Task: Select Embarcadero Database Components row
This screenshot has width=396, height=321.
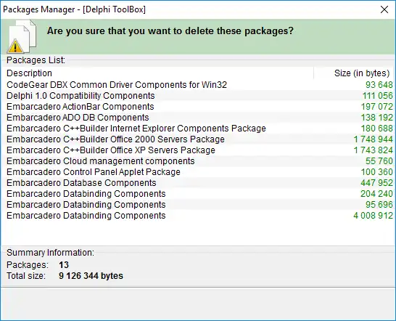Action: click(x=199, y=182)
